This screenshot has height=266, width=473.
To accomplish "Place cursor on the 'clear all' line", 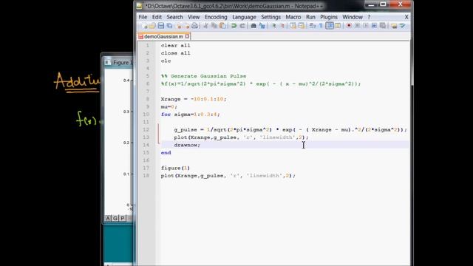I will [176, 46].
